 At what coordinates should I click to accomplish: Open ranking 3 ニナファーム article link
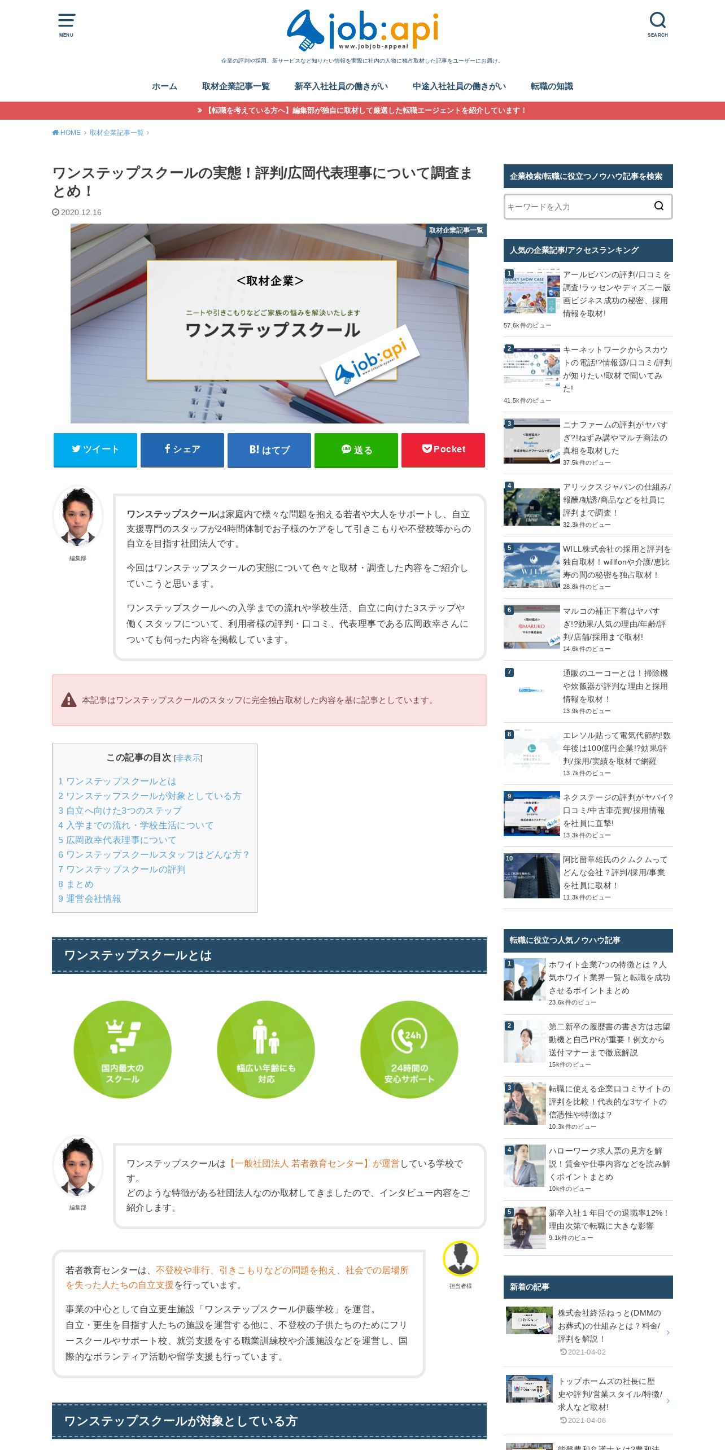point(615,438)
